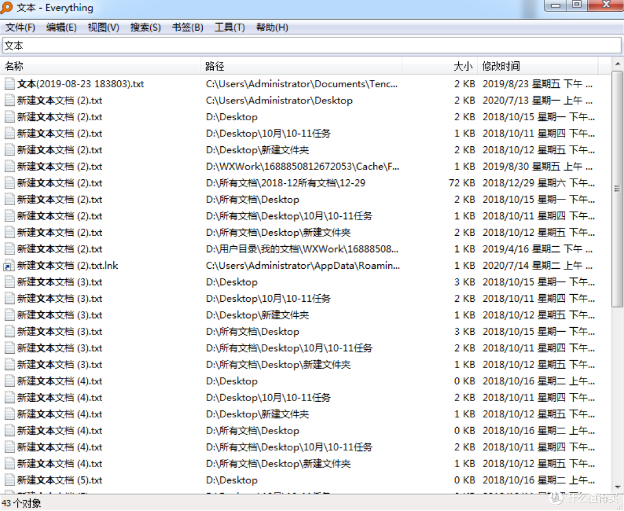624x511 pixels.
Task: Open the 视图(V) menu
Action: coord(103,28)
